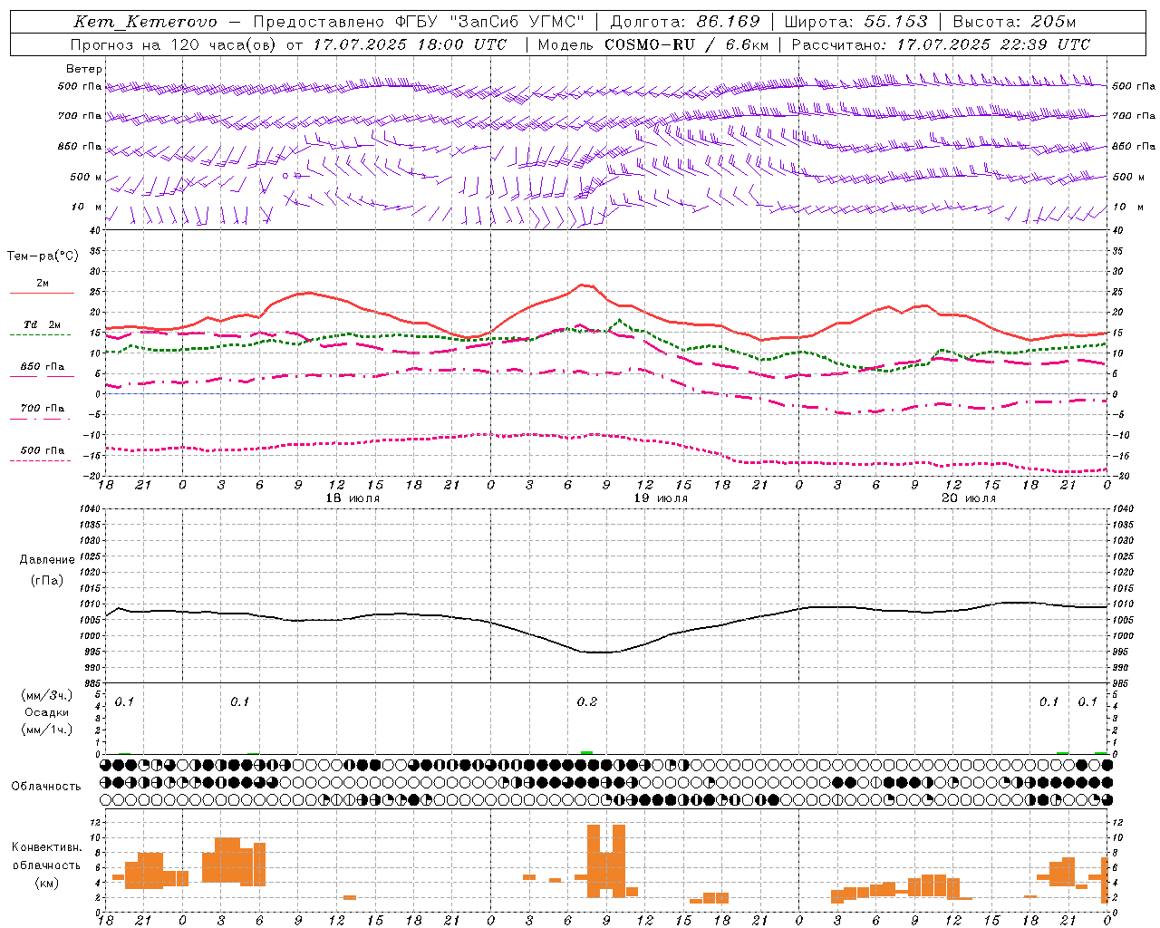Click the (гПа) unit under Давление
Image resolution: width=1160 pixels, height=928 pixels.
pos(47,580)
